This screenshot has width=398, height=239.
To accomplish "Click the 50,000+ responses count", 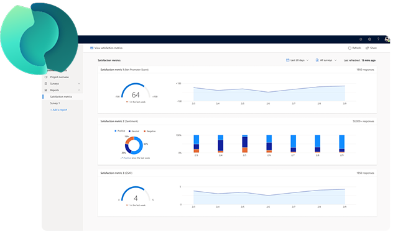I will [363, 122].
